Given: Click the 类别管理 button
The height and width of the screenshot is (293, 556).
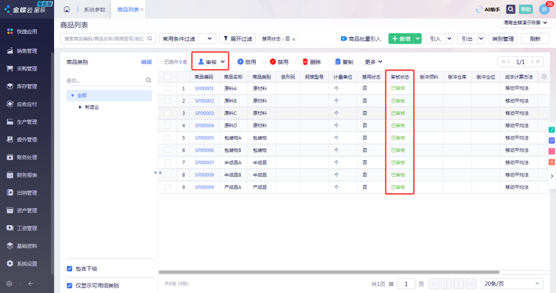Looking at the screenshot, I should pyautogui.click(x=503, y=39).
